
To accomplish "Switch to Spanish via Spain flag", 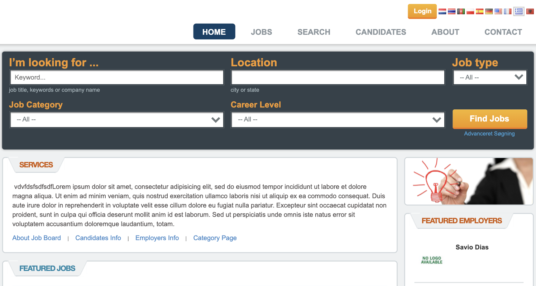I will pos(480,11).
